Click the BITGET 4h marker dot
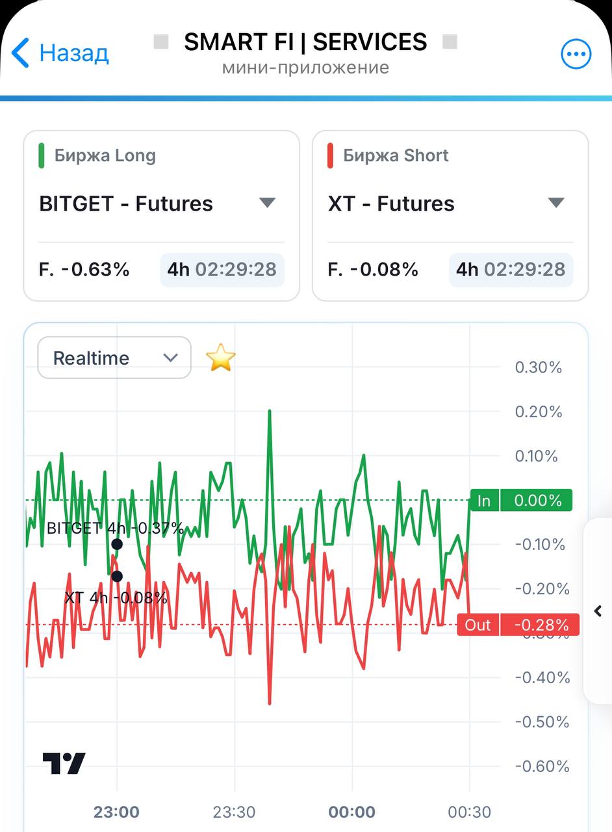 tap(117, 545)
